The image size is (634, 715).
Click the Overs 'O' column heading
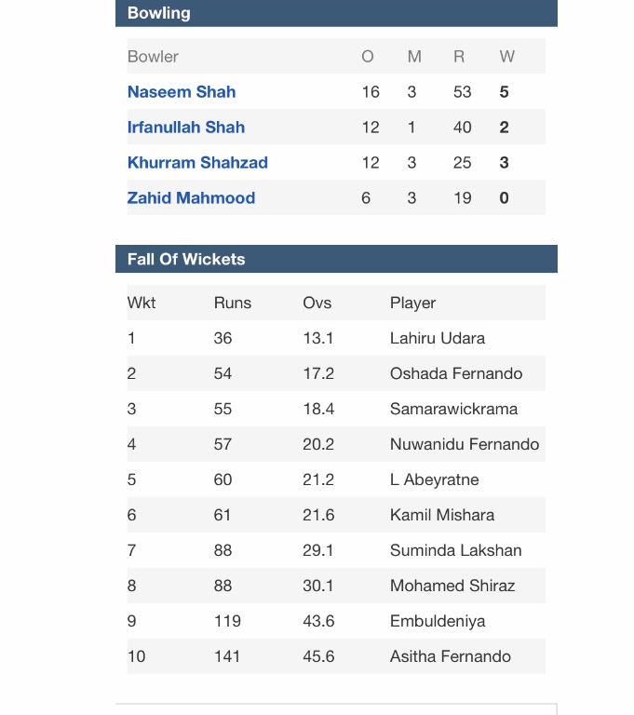[x=368, y=57]
